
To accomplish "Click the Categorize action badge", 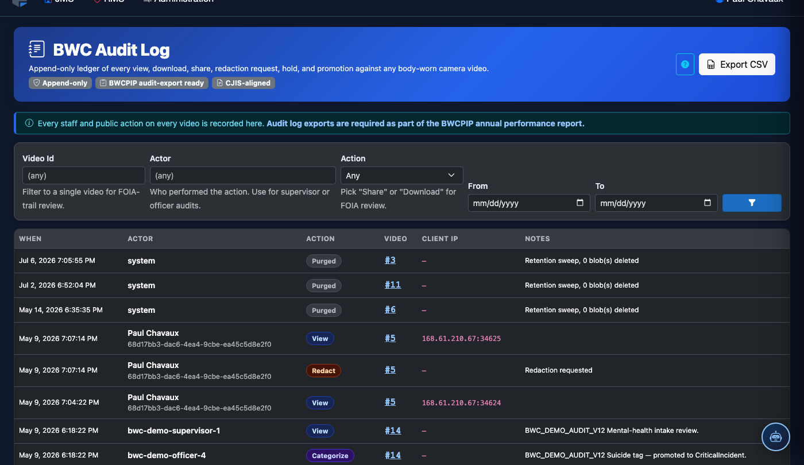I will pos(330,456).
